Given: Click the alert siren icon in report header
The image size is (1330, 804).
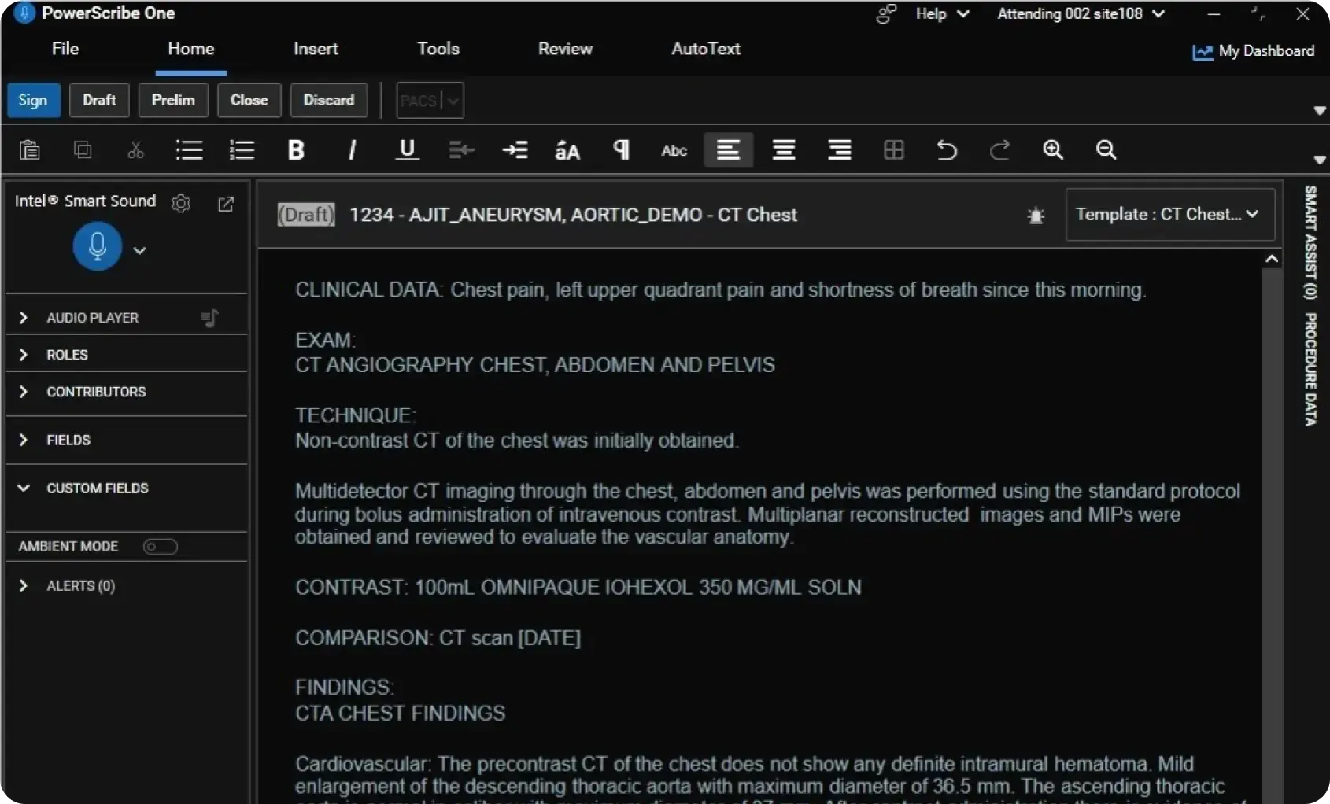Looking at the screenshot, I should [1036, 215].
